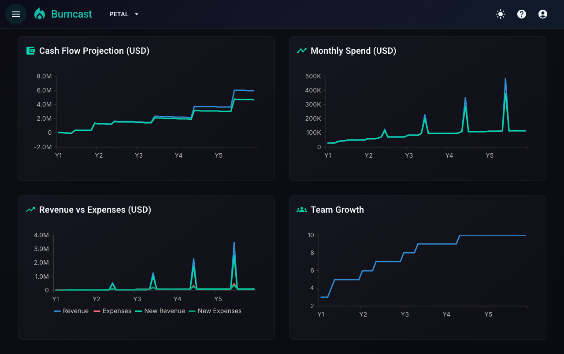Click the trending-up icon beside Revenue vs Expenses
Image resolution: width=564 pixels, height=354 pixels.
[30, 210]
